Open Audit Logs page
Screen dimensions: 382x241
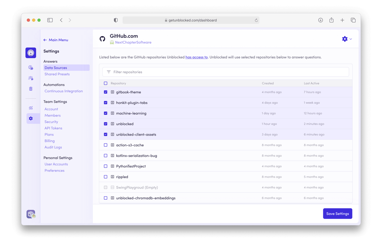pos(53,147)
